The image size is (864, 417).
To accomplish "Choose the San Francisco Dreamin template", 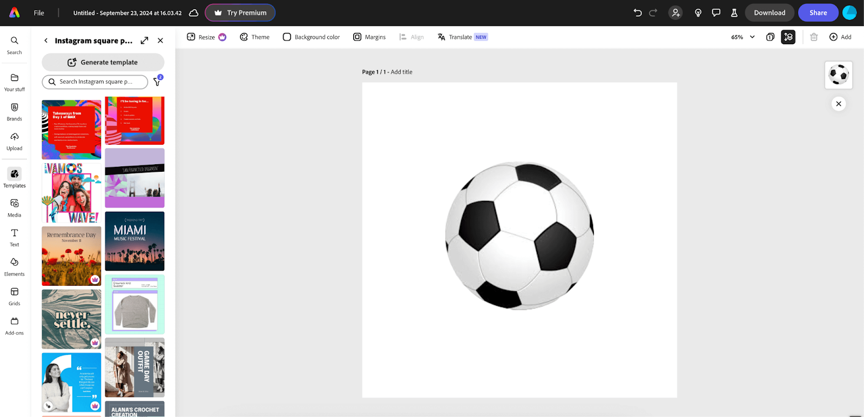I will point(134,178).
